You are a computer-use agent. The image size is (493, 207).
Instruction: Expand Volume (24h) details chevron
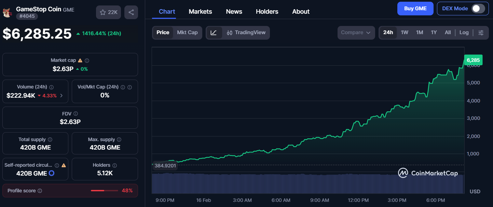coord(61,96)
